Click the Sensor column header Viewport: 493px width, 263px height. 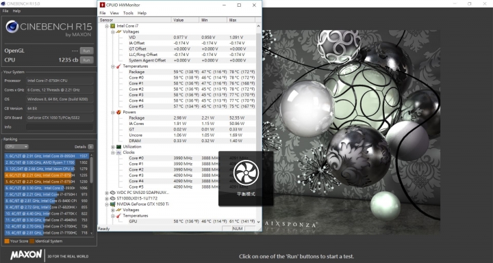[x=135, y=20]
